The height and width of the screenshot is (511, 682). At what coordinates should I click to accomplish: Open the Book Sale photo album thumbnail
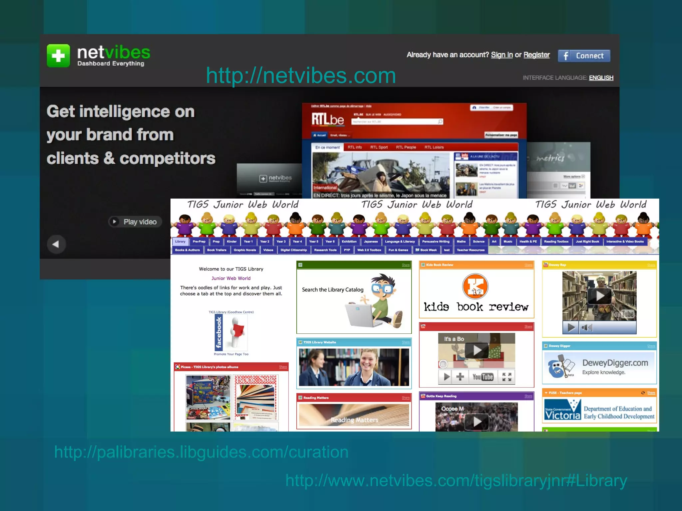click(x=255, y=397)
